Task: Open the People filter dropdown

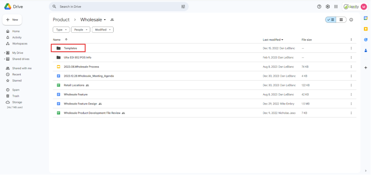Action: (x=80, y=30)
